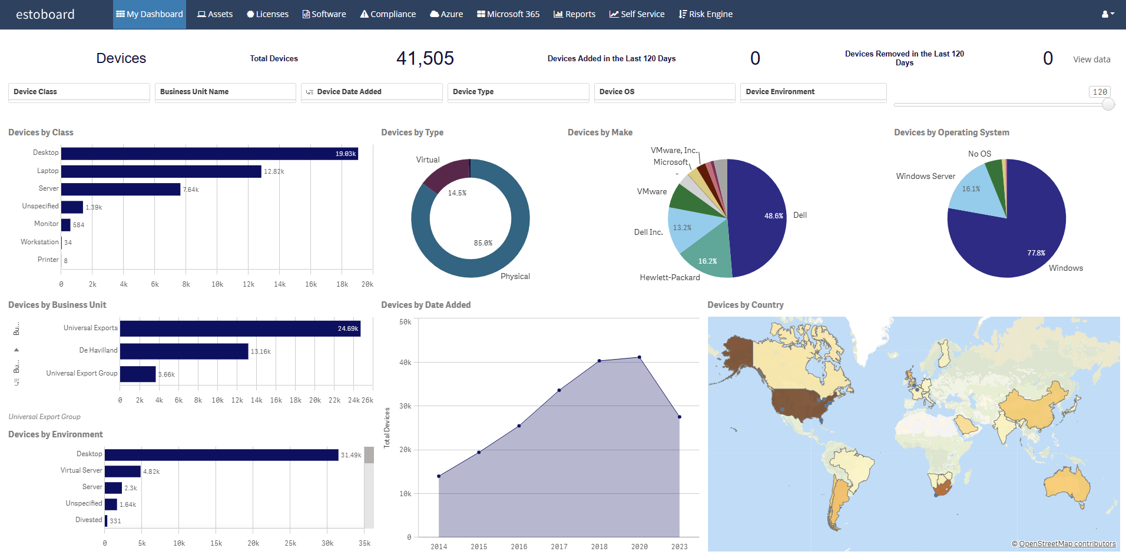Click the Azure cloud icon

[435, 14]
